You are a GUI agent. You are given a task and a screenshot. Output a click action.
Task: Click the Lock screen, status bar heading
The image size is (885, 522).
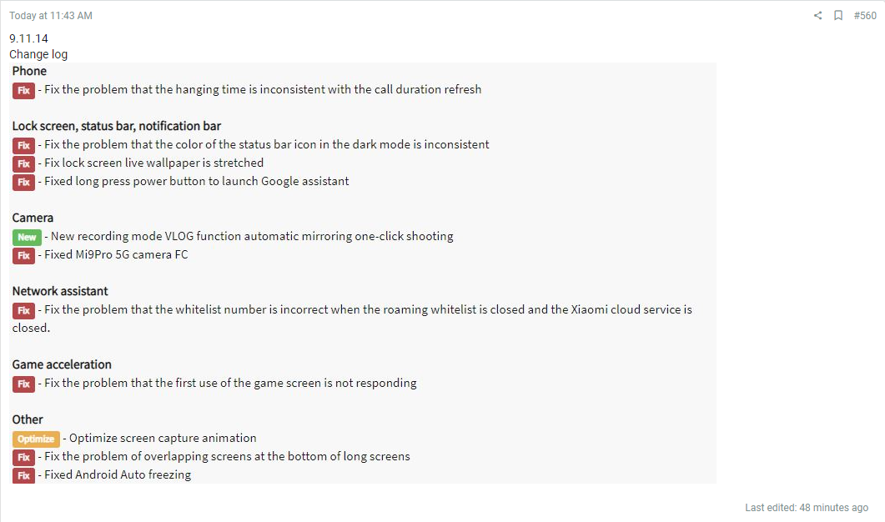point(116,126)
